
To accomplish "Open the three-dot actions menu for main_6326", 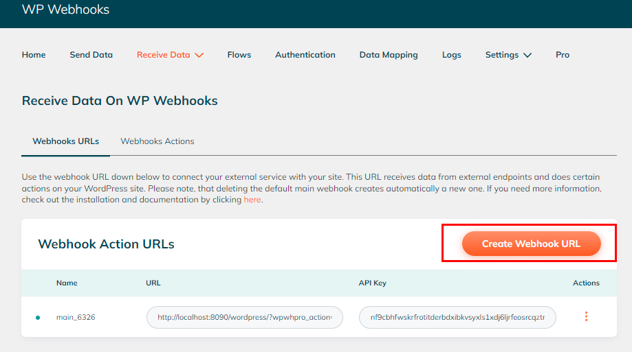I will point(586,316).
